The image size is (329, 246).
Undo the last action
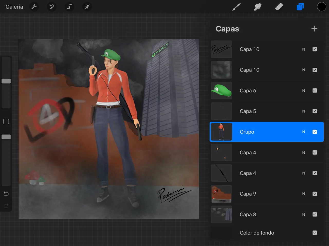(x=6, y=194)
